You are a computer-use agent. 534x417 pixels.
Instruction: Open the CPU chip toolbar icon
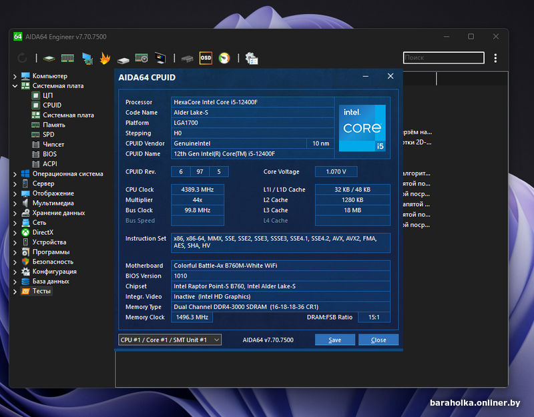[49, 59]
